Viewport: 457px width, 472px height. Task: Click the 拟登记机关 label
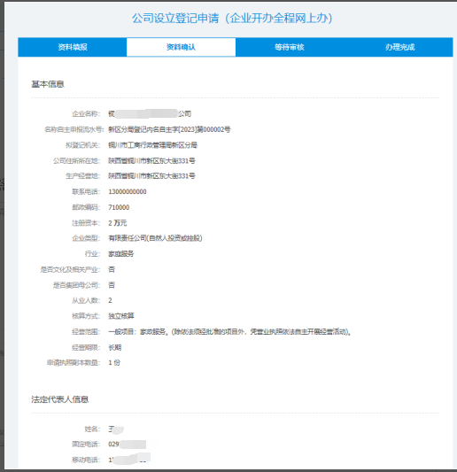coord(82,145)
